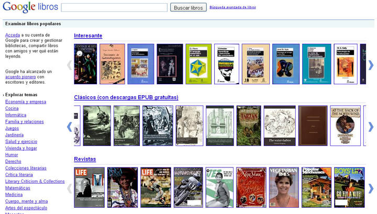Open the Humor topic
The image size is (377, 214).
tap(12, 155)
